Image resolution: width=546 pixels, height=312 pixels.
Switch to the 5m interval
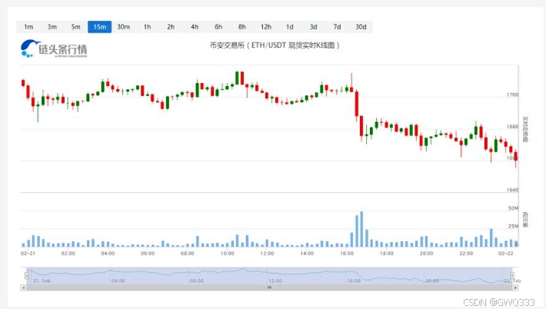(x=76, y=27)
